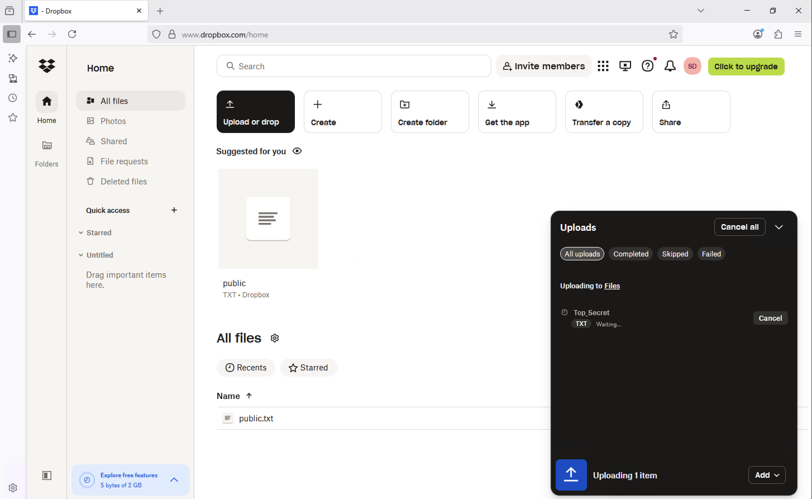Click the screen monitor icon in header
Viewport: 812px width, 499px height.
pyautogui.click(x=625, y=66)
